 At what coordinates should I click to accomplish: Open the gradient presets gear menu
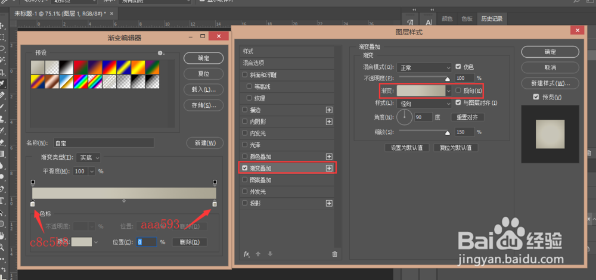[x=161, y=53]
